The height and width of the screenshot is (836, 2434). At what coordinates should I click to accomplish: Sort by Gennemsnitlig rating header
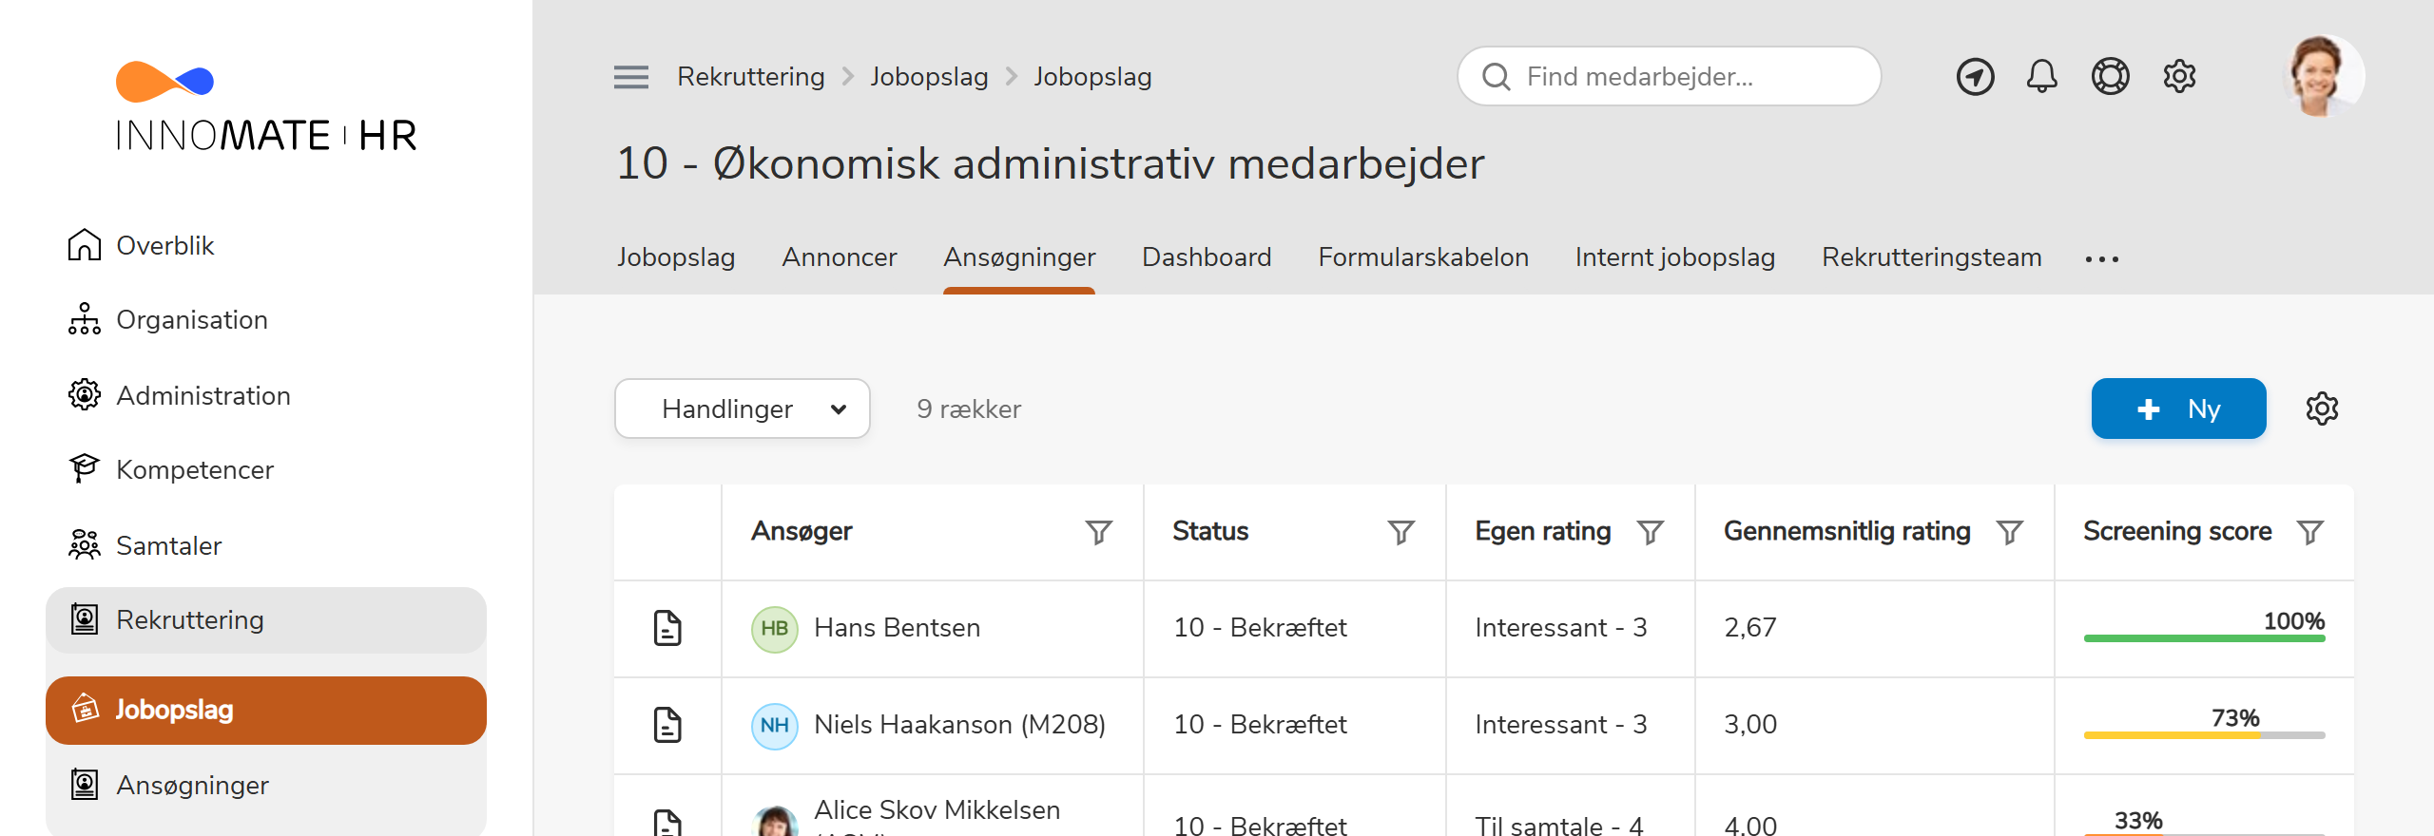[1847, 531]
